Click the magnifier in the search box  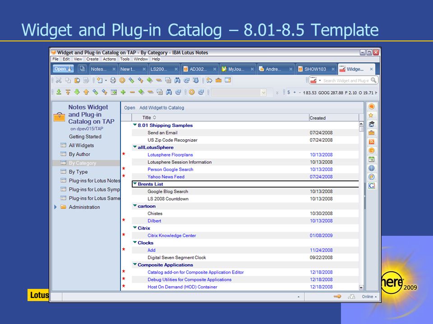[373, 80]
